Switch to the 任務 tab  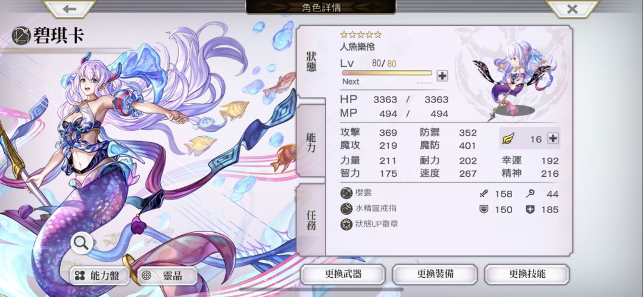click(x=311, y=220)
